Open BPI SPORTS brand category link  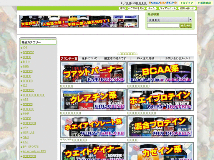[31, 147]
